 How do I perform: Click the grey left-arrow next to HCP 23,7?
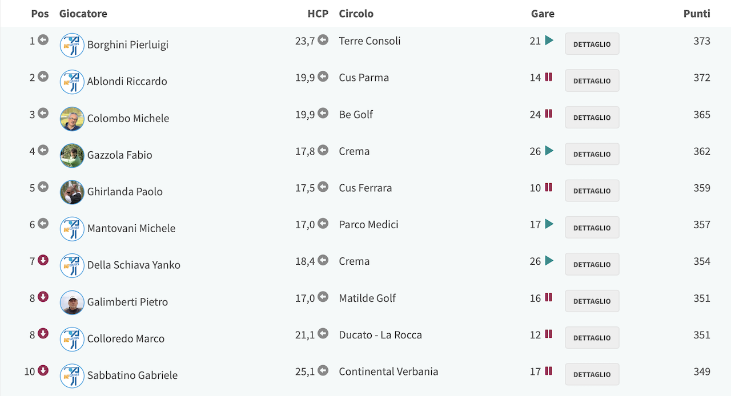(323, 40)
